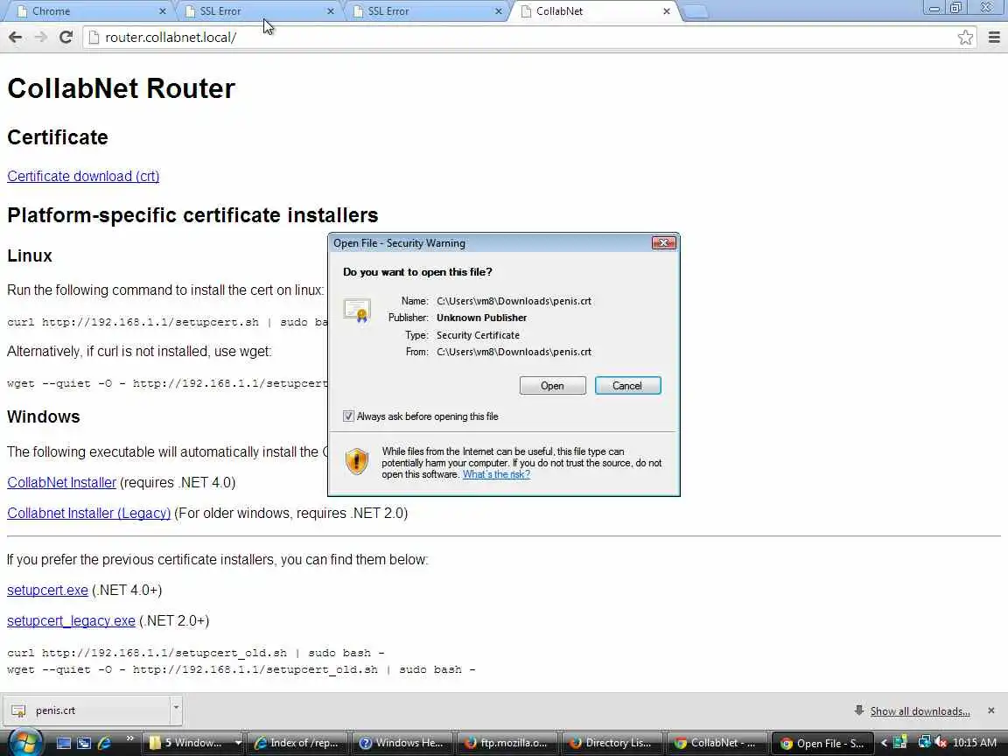1008x756 pixels.
Task: Click the 10:15 AM clock
Action: (974, 743)
